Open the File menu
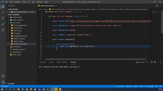This screenshot has height=91, width=163. tap(6, 2)
